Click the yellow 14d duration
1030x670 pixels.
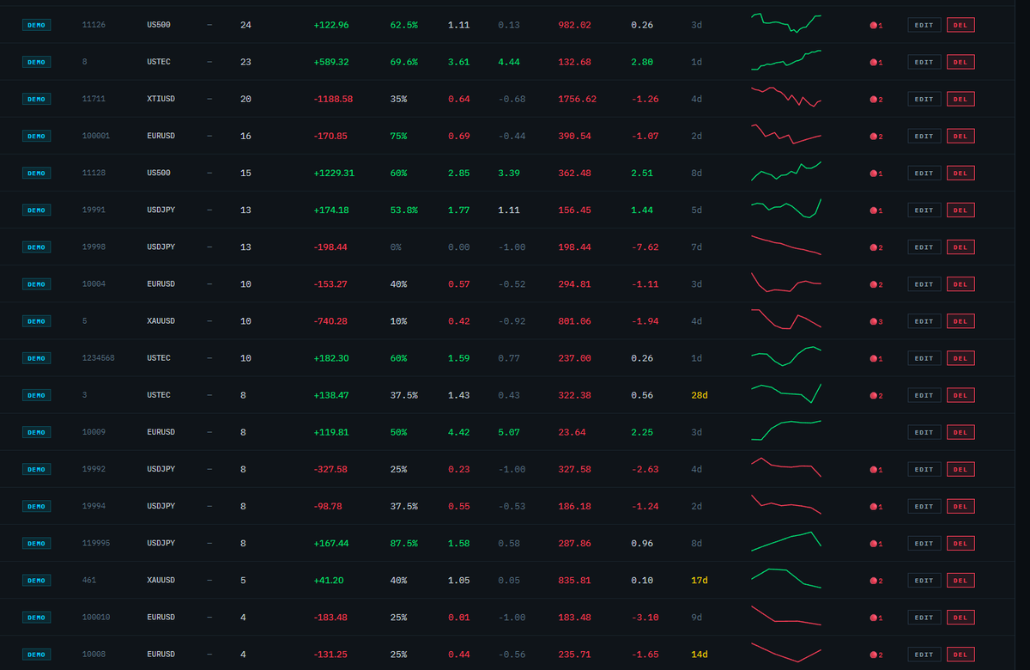click(700, 654)
